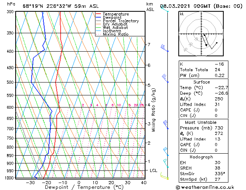Click the 'Surface' section heading
Image resolution: width=246 pixels, height=190 pixels.
[201, 82]
